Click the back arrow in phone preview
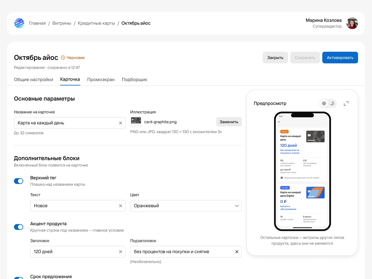This screenshot has height=279, width=372. [279, 122]
